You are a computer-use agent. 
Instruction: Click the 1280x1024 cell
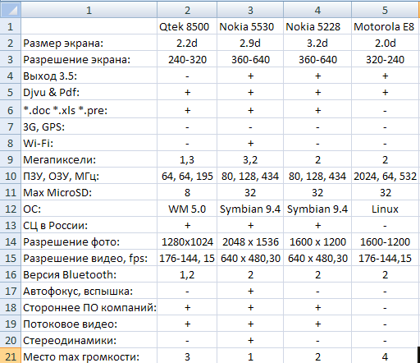(187, 241)
